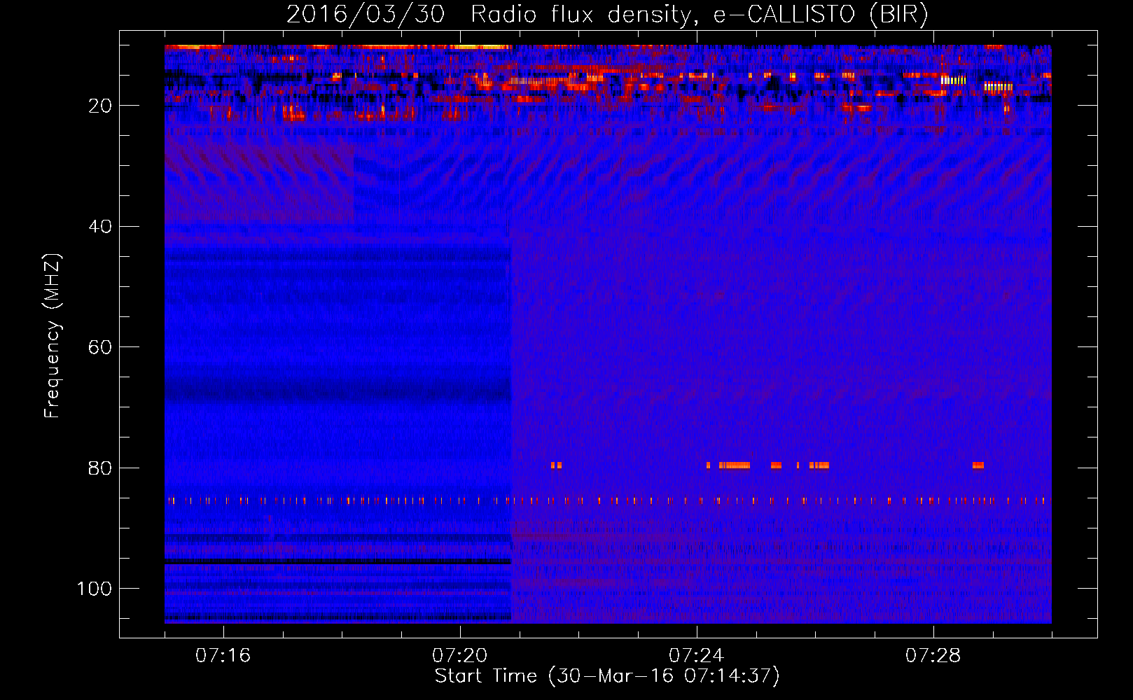Click the date '2016/03/30' in the title

(366, 15)
